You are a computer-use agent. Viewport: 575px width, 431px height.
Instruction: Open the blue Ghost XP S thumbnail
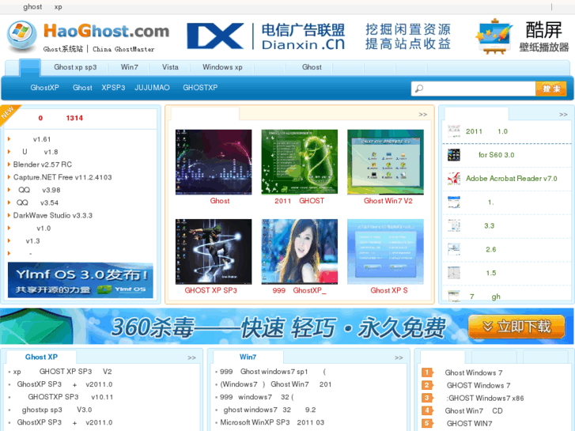(x=385, y=251)
